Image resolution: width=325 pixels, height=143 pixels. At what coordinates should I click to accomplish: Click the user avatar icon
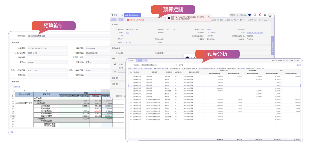pyautogui.click(x=270, y=15)
